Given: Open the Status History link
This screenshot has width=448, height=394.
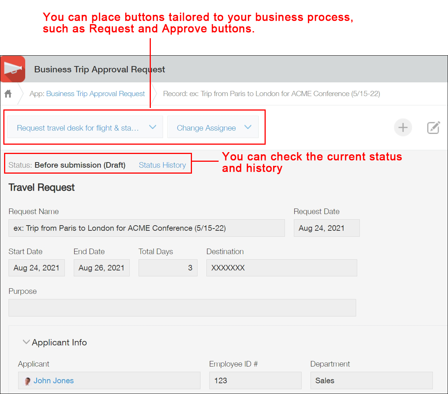Looking at the screenshot, I should tap(162, 165).
